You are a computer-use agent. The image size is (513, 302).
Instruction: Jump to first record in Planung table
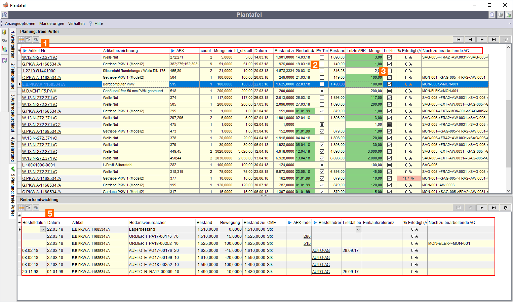pyautogui.click(x=459, y=39)
